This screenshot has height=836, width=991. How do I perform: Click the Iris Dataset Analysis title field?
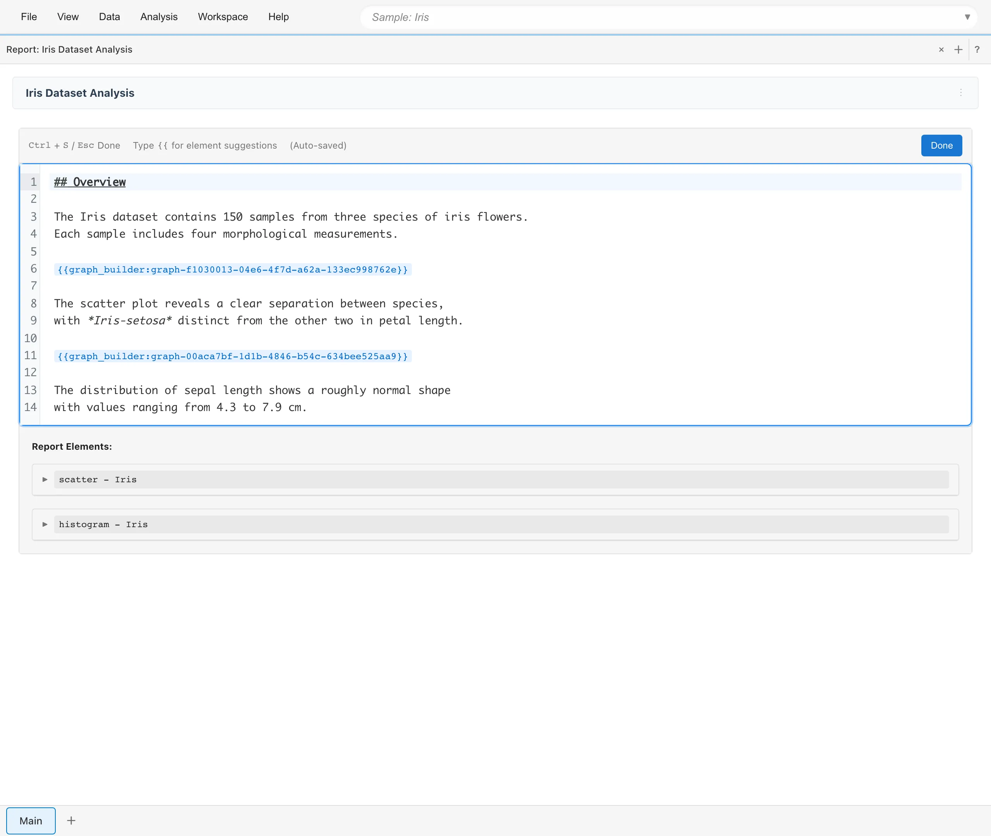[x=80, y=93]
